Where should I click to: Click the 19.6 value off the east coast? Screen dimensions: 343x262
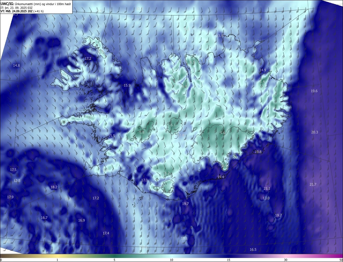pyautogui.click(x=314, y=91)
